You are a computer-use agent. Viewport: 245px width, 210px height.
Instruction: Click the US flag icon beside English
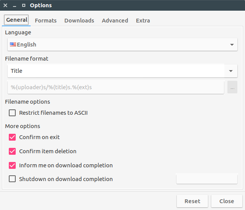tap(13, 45)
